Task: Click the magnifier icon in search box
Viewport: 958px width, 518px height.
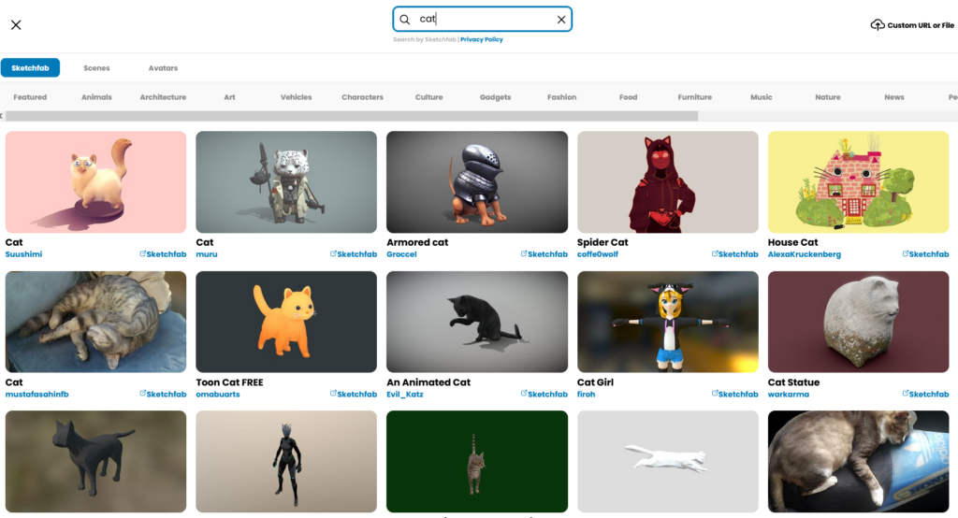Action: click(404, 20)
